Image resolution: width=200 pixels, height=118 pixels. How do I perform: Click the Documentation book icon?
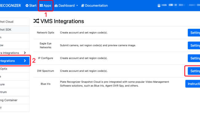83,6
